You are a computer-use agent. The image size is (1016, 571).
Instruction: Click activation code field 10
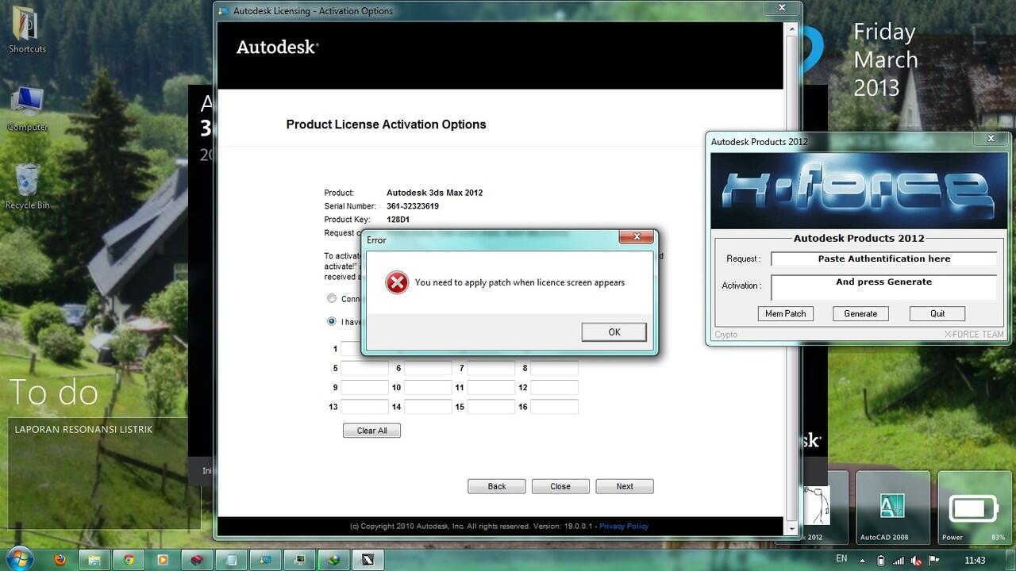pos(428,388)
